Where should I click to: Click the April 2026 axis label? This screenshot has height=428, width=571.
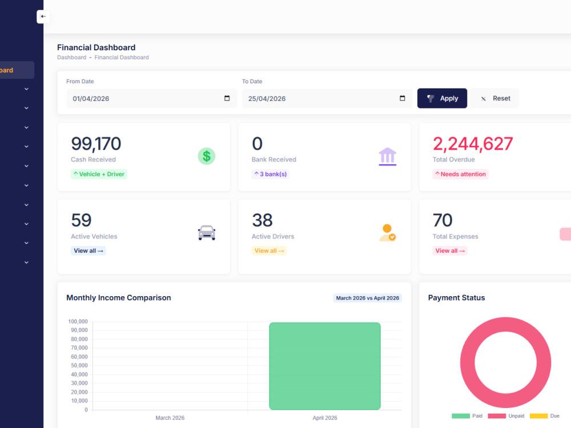[x=325, y=418]
